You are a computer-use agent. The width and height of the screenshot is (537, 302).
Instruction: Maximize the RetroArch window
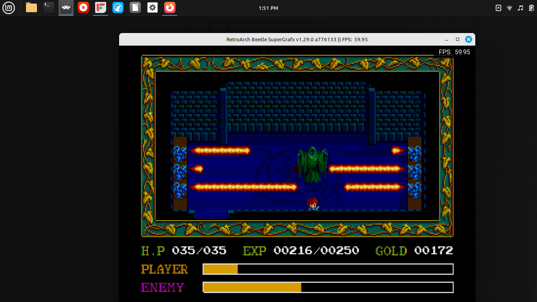[457, 39]
